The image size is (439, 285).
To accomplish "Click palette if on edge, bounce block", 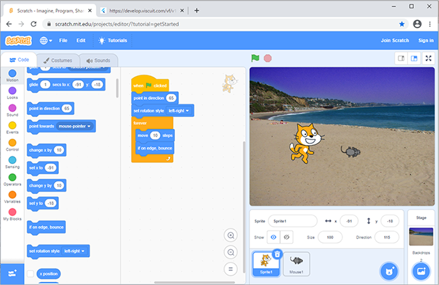I will click(x=46, y=227).
